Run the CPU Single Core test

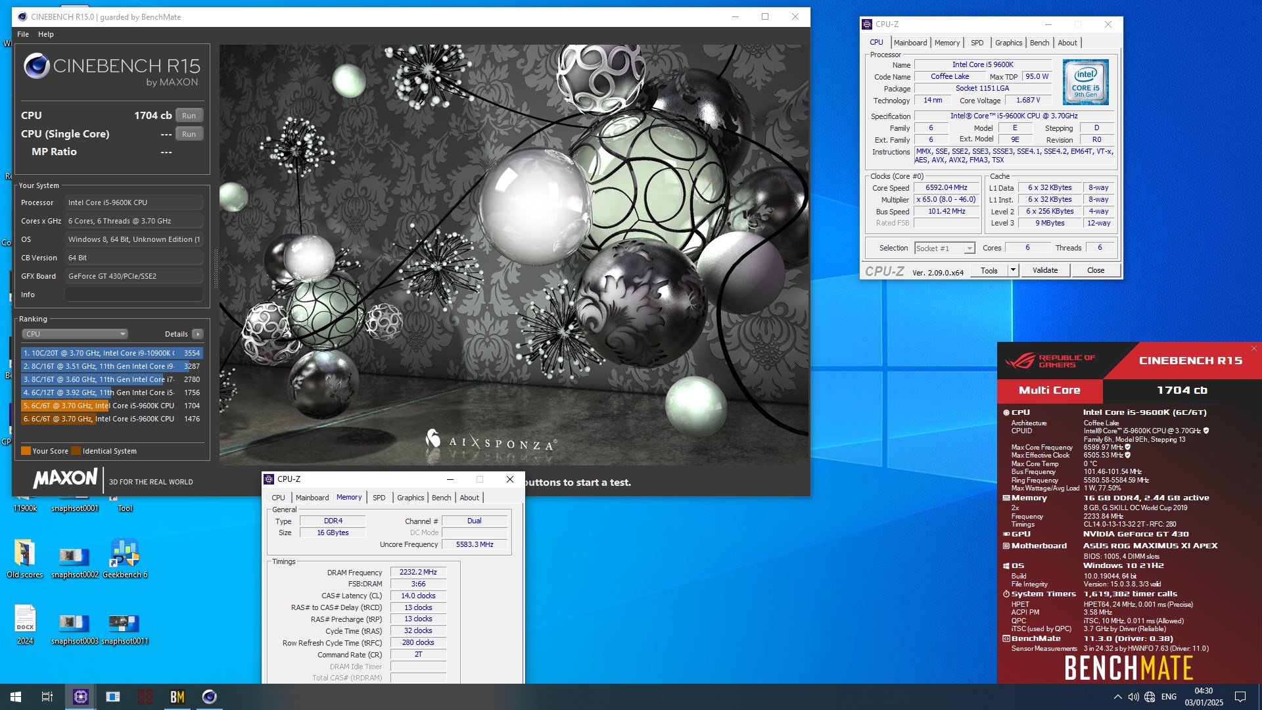pos(189,134)
